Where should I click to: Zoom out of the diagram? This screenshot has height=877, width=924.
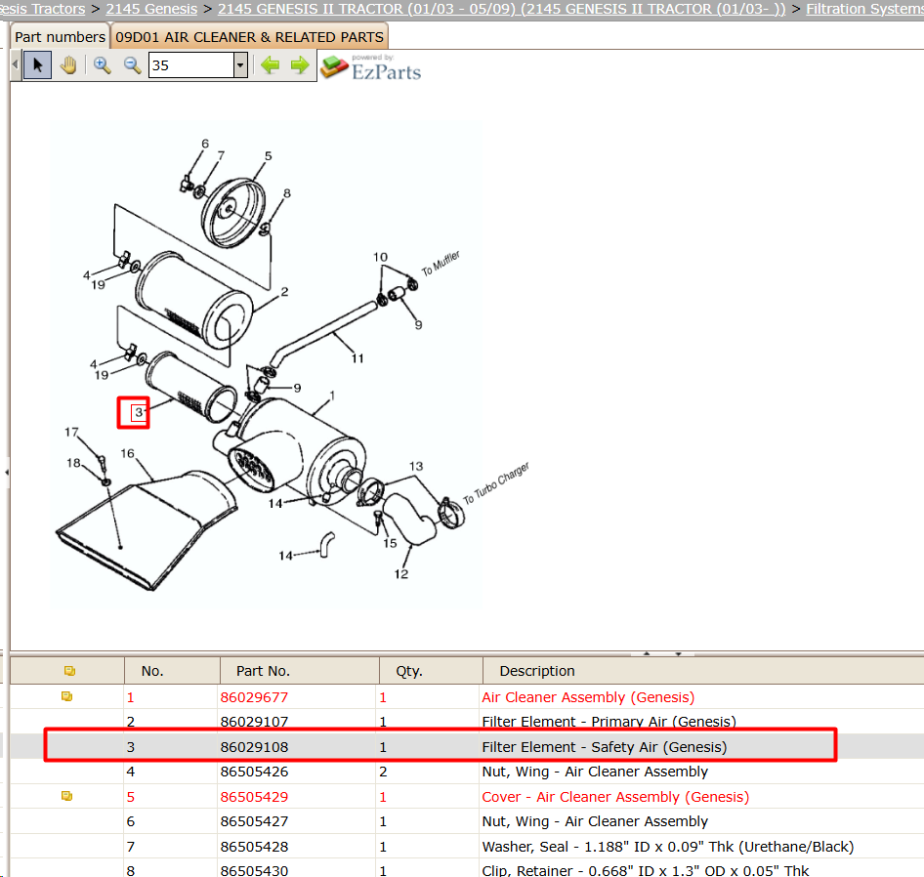click(x=132, y=64)
